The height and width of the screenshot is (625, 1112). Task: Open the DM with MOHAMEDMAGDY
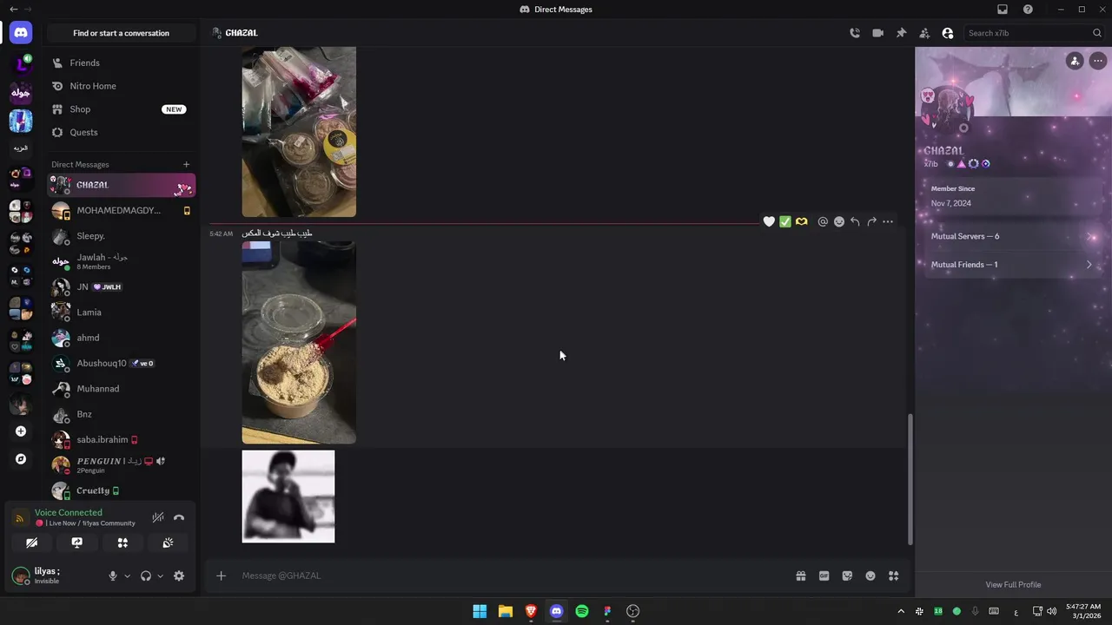122,210
